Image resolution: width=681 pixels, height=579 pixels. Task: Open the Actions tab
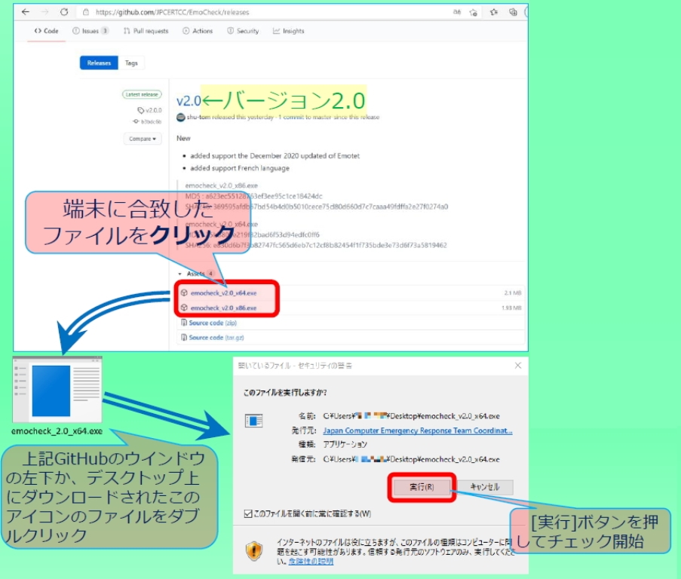[198, 31]
